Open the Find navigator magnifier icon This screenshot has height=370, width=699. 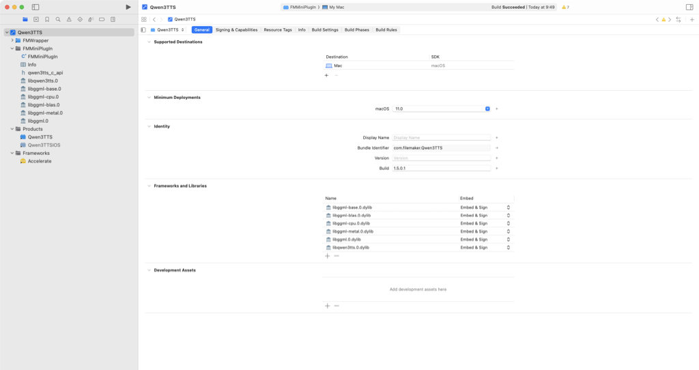pyautogui.click(x=58, y=20)
